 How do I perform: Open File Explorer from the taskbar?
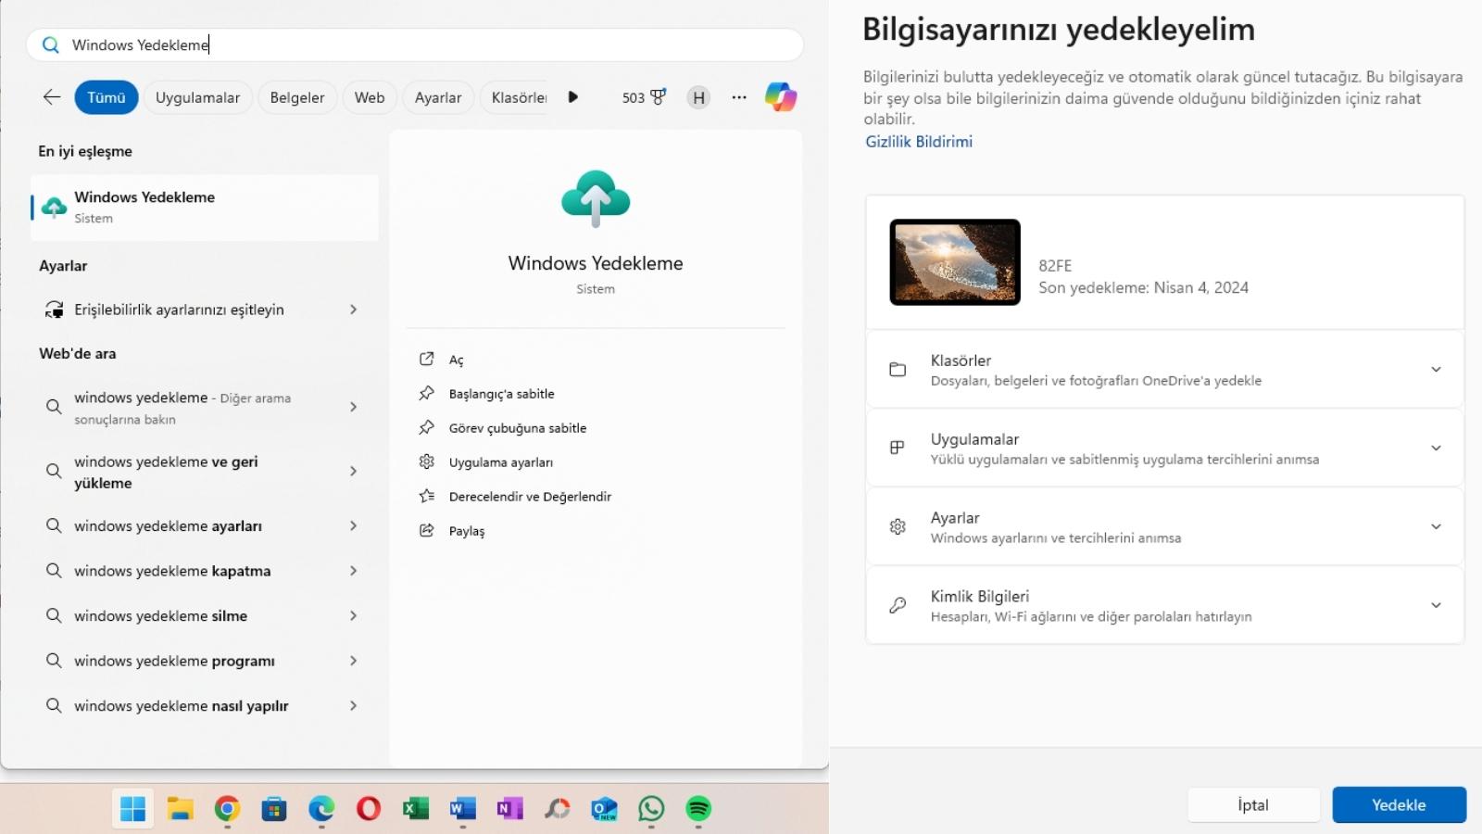[180, 809]
